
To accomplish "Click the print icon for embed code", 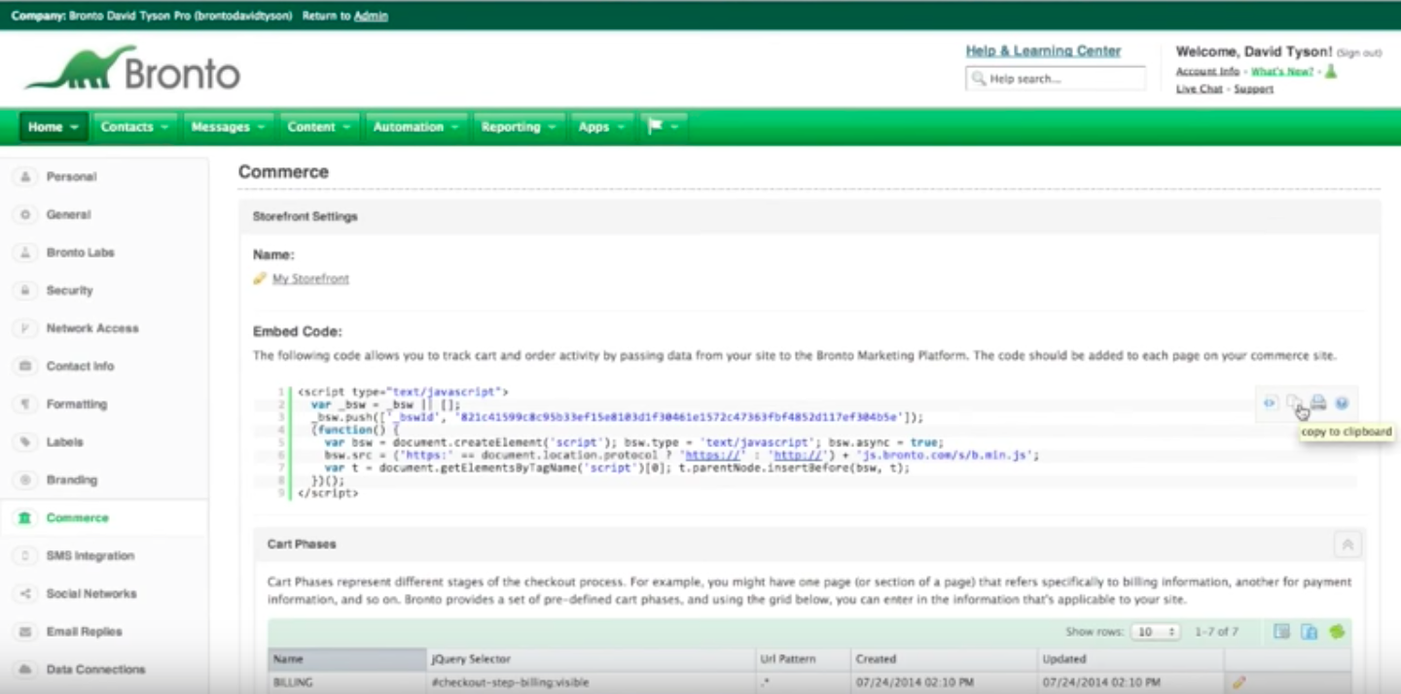I will pos(1318,403).
